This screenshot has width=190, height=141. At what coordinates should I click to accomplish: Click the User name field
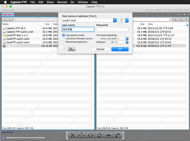pyautogui.click(x=78, y=30)
